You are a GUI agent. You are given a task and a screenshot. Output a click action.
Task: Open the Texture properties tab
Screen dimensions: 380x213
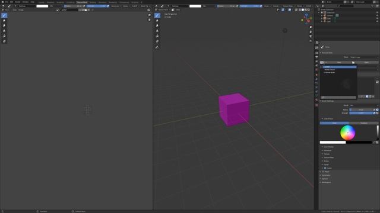click(316, 105)
